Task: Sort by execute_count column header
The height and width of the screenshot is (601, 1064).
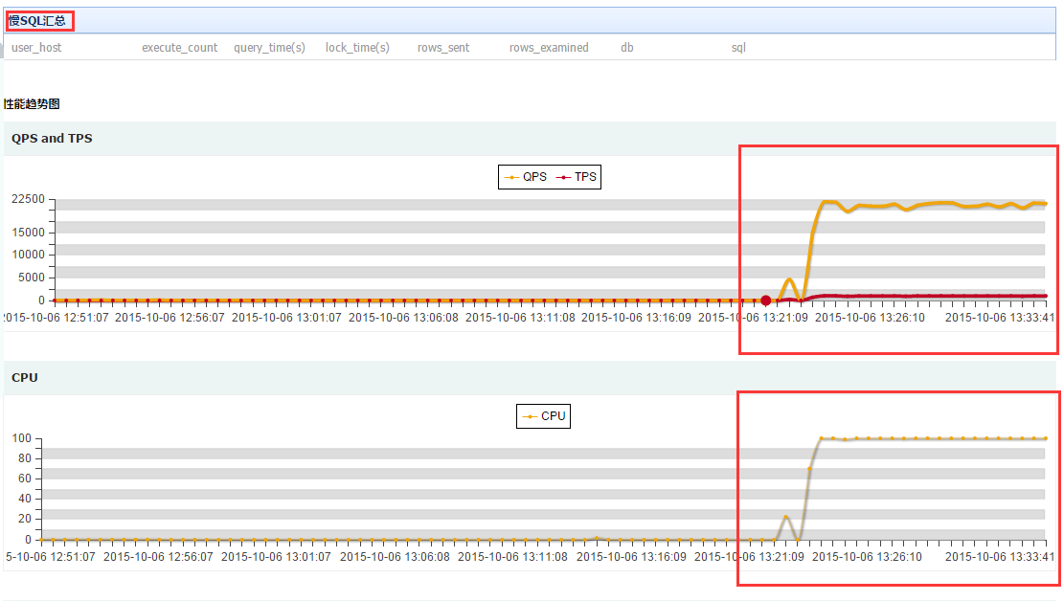Action: 179,47
